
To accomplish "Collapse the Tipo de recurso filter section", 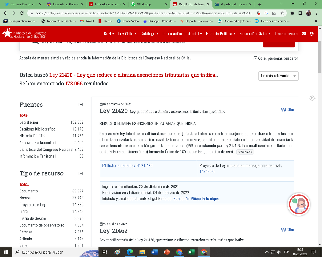I will (80, 173).
